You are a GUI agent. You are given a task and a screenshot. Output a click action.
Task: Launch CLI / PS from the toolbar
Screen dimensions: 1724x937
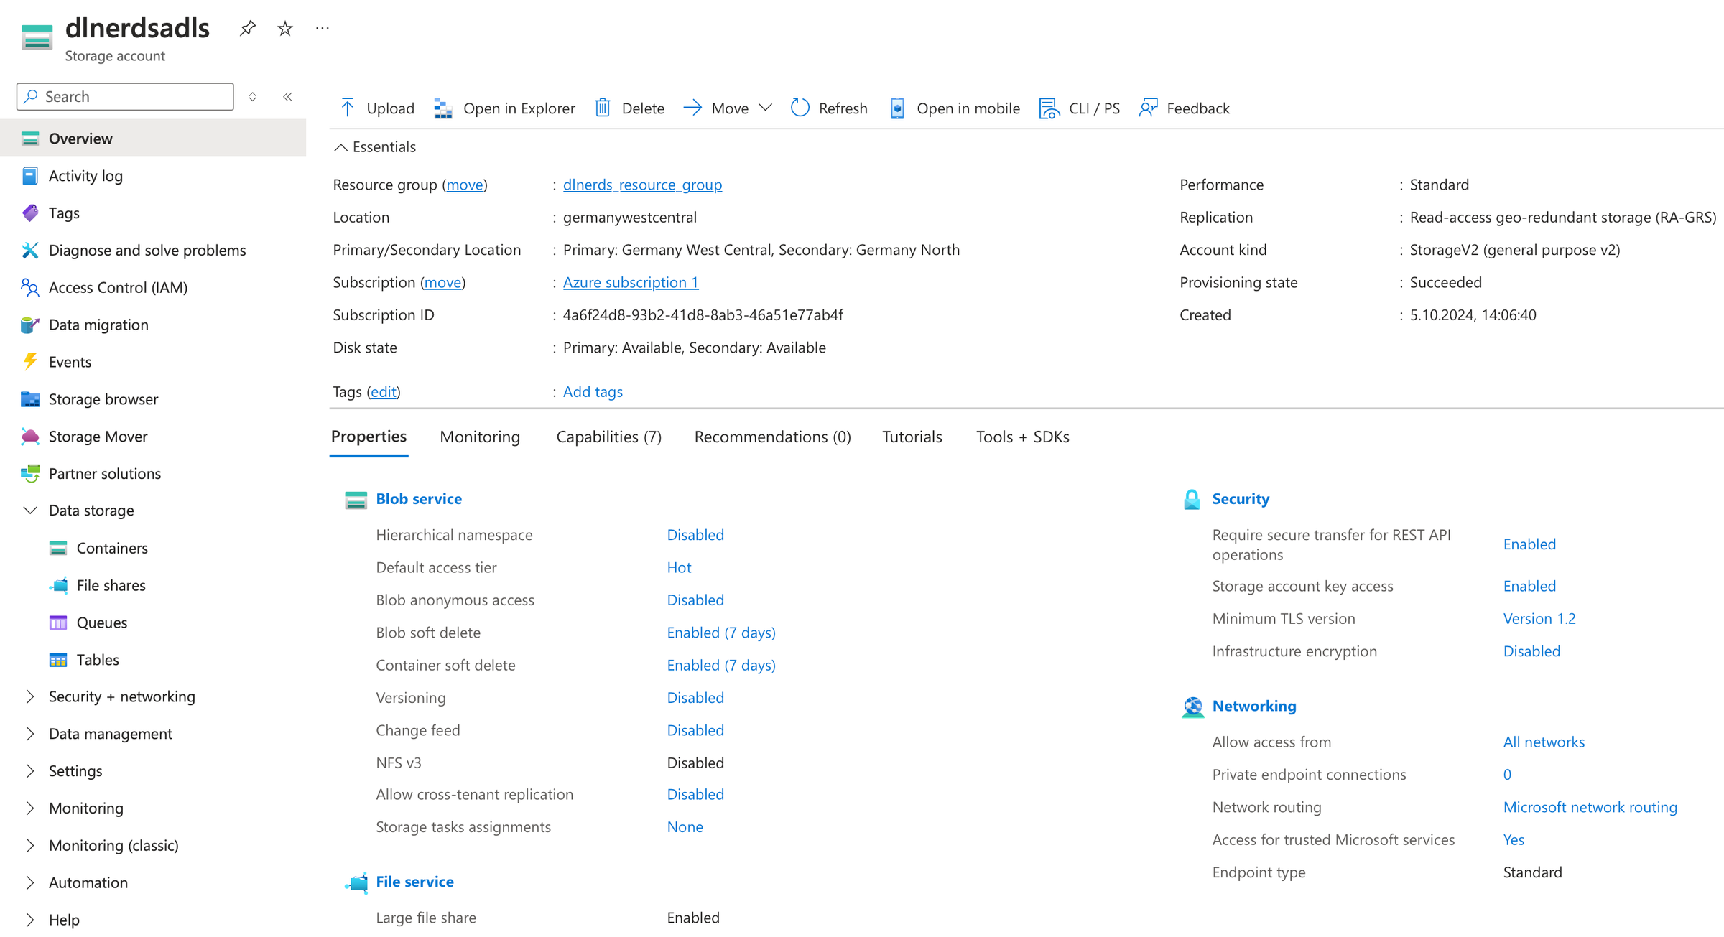point(1049,108)
